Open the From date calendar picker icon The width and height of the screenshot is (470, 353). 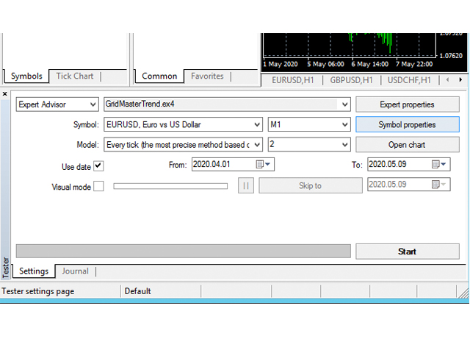click(263, 164)
